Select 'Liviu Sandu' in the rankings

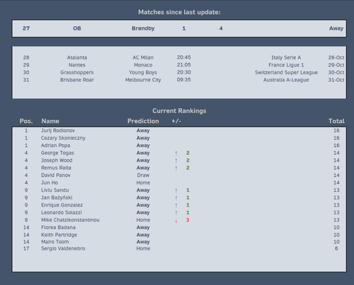(55, 190)
